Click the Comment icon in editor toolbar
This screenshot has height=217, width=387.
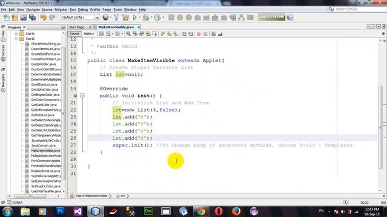click(213, 34)
